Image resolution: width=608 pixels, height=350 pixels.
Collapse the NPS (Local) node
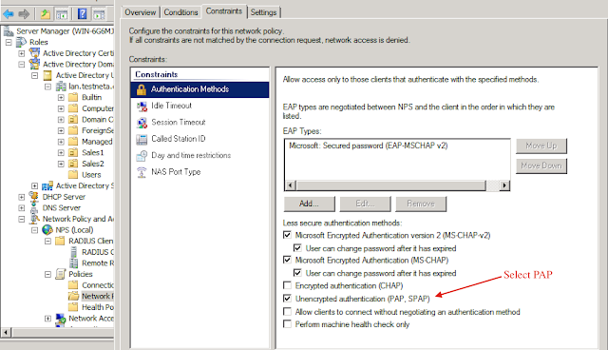tap(34, 230)
